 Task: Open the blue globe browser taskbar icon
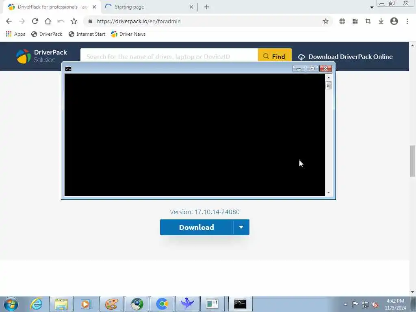pyautogui.click(x=137, y=304)
